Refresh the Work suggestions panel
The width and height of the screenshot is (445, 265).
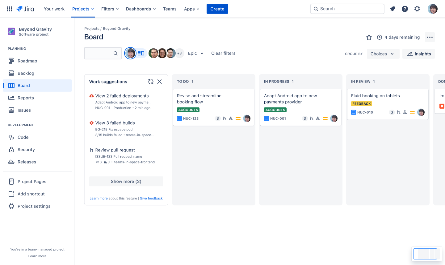151,82
